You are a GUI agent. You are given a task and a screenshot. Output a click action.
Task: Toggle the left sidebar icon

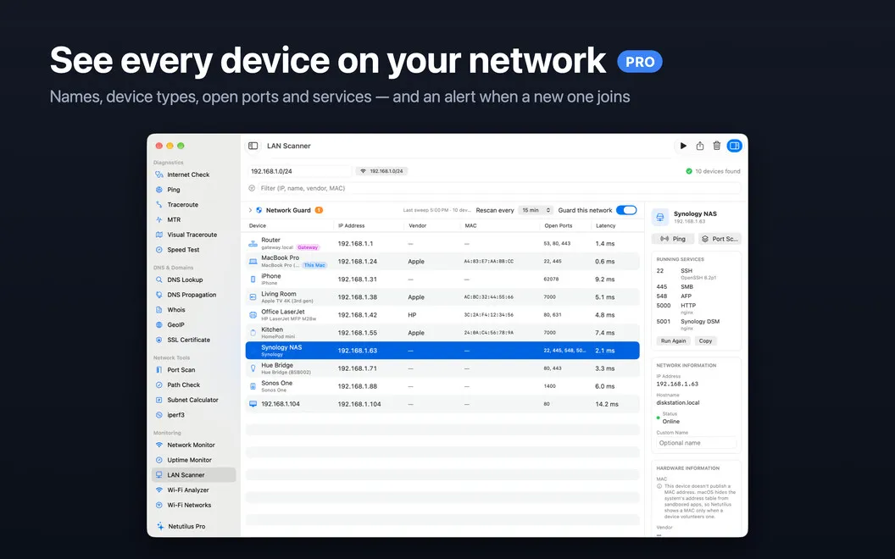[x=253, y=146]
